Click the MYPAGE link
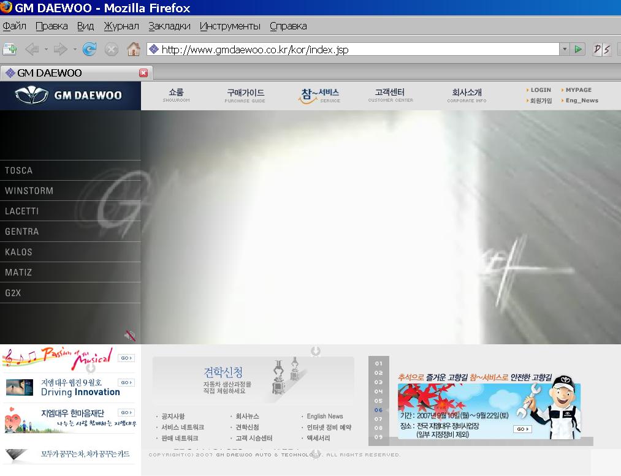The height and width of the screenshot is (476, 621). coord(578,90)
